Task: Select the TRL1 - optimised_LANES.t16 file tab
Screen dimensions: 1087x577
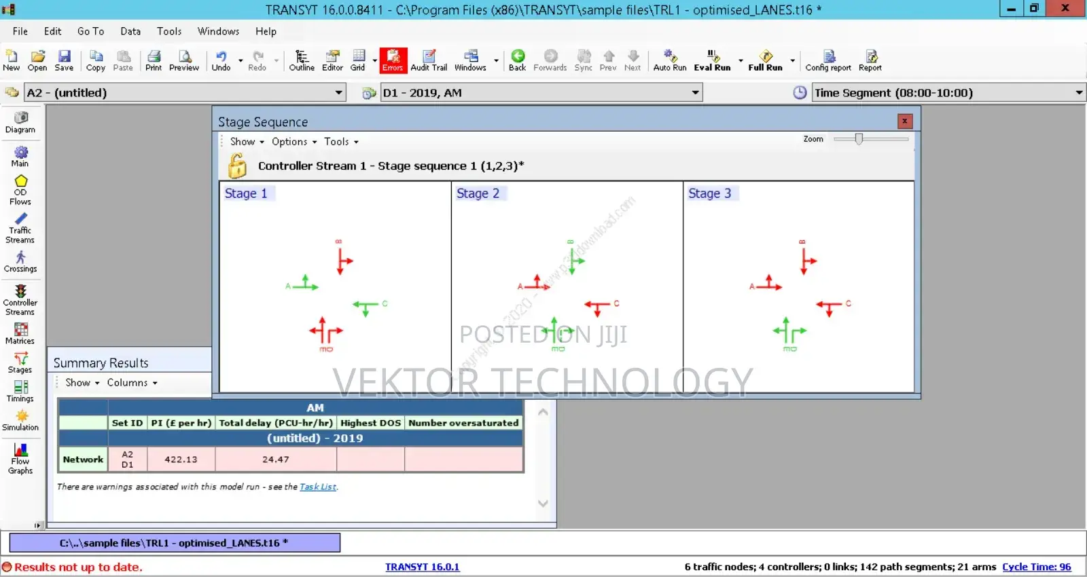Action: click(175, 543)
